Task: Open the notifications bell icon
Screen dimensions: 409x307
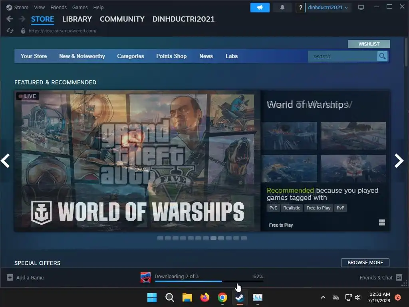Action: [282, 8]
